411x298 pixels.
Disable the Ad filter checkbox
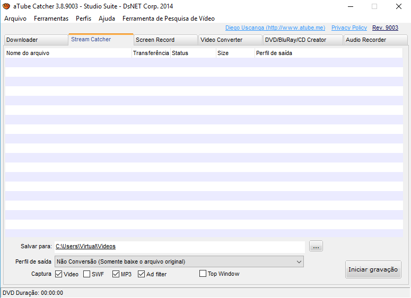click(x=141, y=274)
